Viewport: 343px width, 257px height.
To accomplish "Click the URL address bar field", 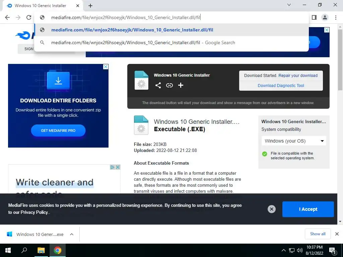I will pyautogui.click(x=171, y=17).
